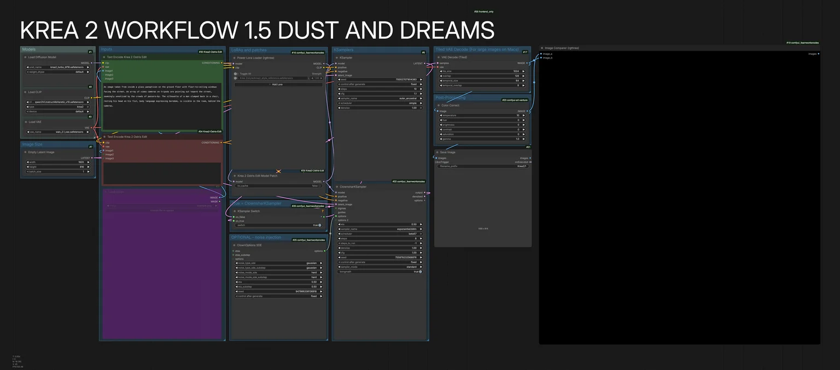
Task: Increase batch_size with the right arrow
Action: pyautogui.click(x=87, y=172)
